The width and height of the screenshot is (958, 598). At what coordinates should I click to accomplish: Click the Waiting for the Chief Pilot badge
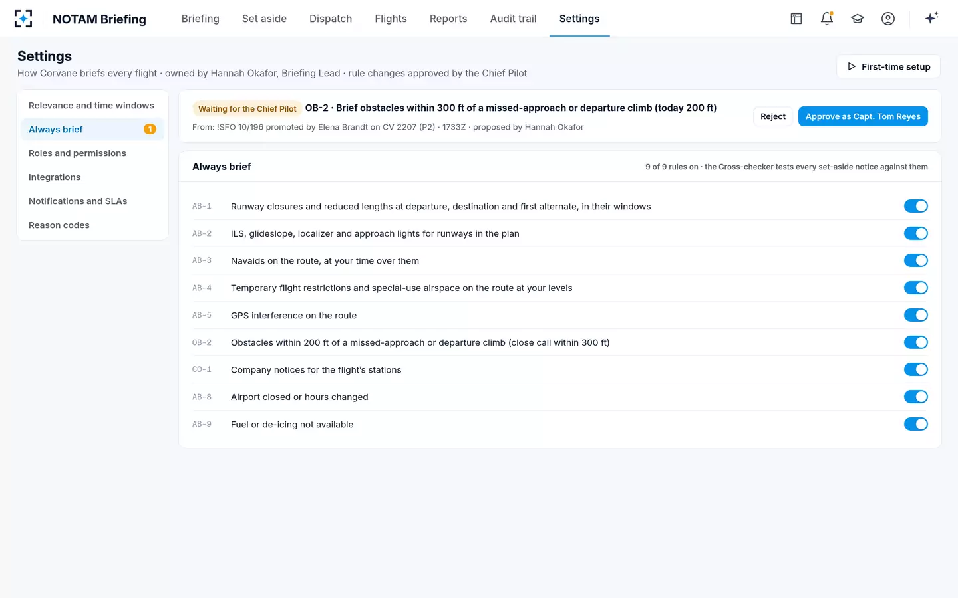(247, 108)
